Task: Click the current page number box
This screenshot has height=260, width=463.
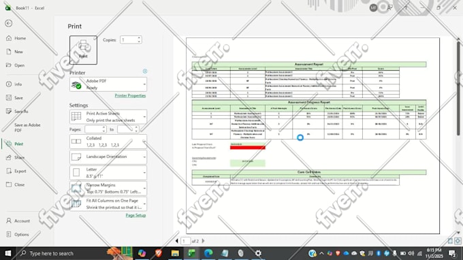Action: click(x=185, y=241)
